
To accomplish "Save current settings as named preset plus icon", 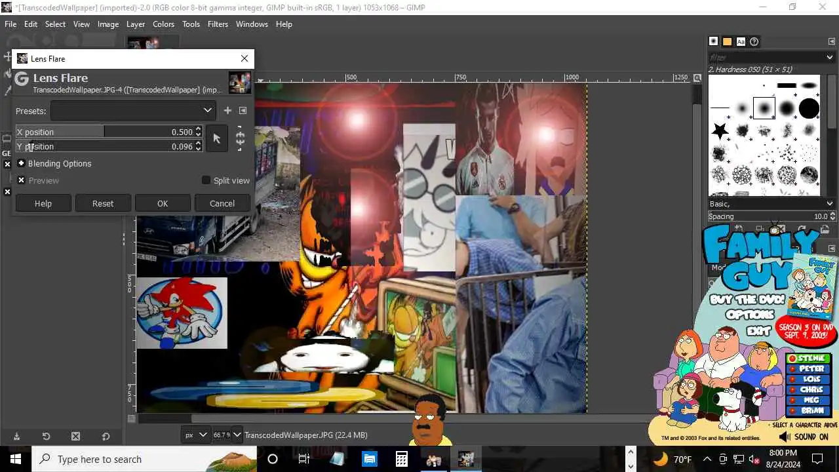I will [227, 111].
